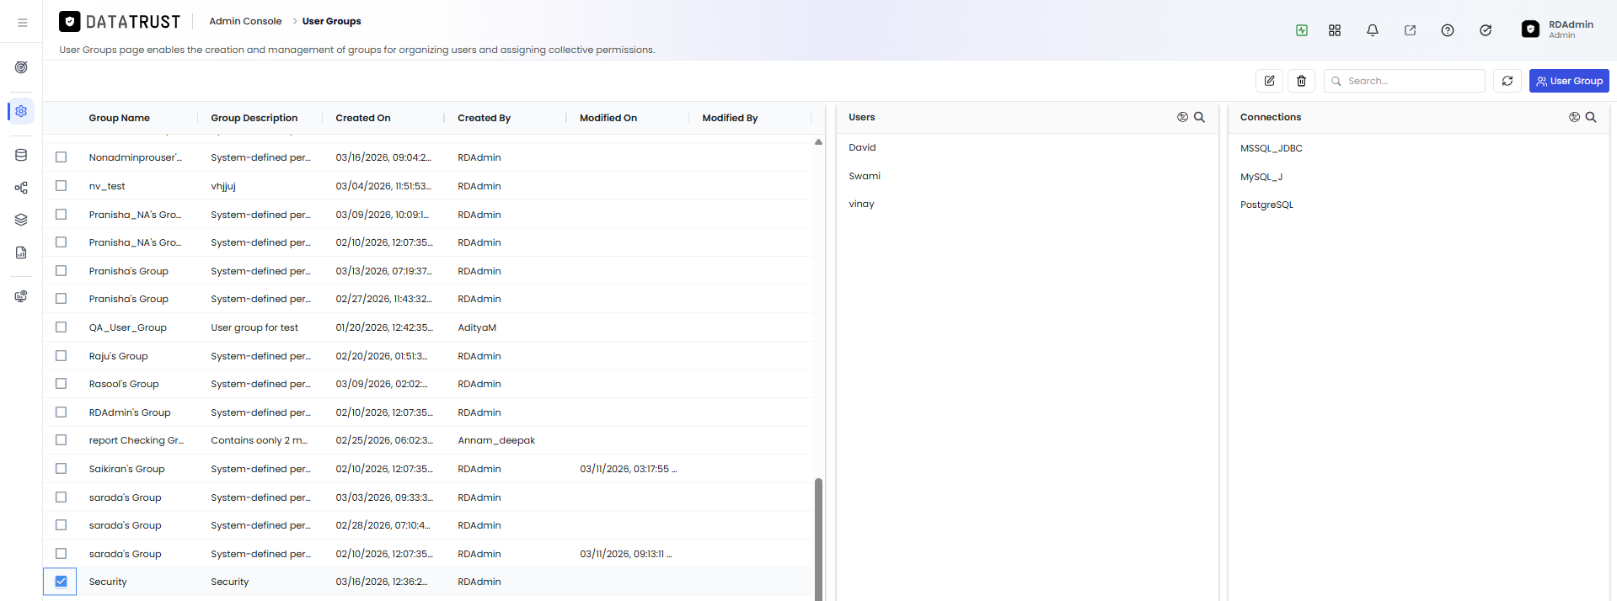1617x601 pixels.
Task: Click the User Group button
Action: (1569, 81)
